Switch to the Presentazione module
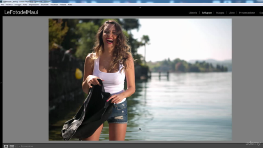Screen dimensions: 263x148 247,13
